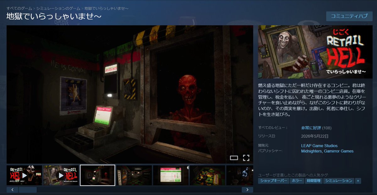Enter fullscreen with the expand icon
Image resolution: width=377 pixels, height=195 pixels.
point(246,158)
